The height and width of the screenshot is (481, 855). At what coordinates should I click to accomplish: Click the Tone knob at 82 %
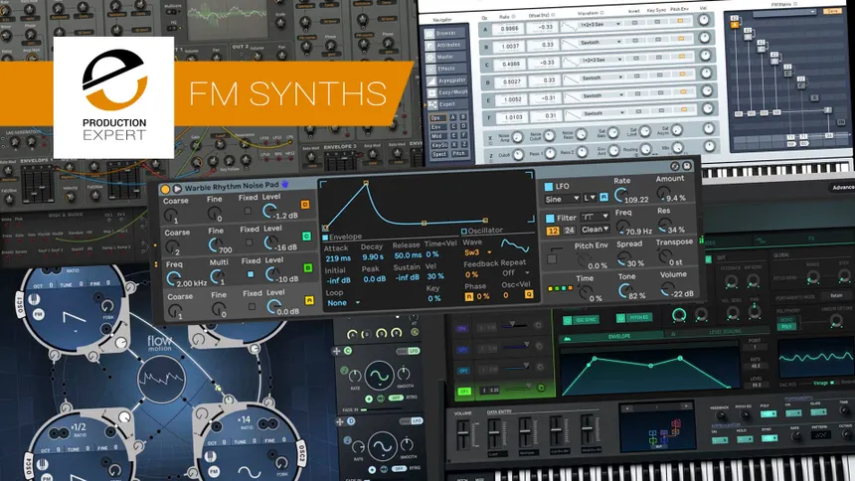click(x=623, y=291)
